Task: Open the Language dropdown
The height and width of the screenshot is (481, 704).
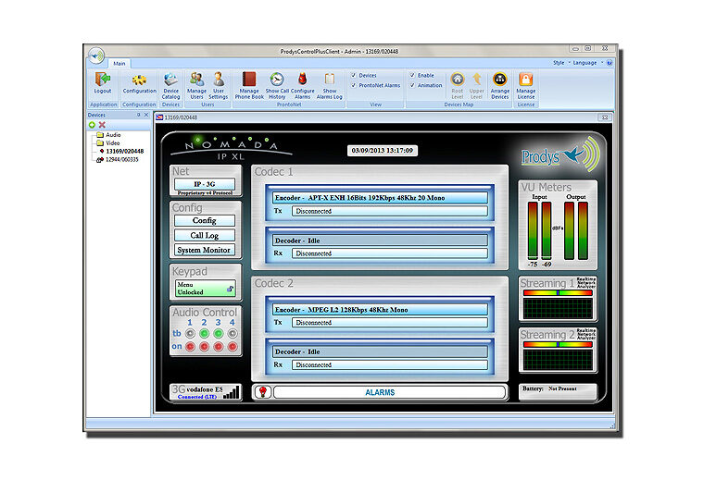Action: pos(587,63)
